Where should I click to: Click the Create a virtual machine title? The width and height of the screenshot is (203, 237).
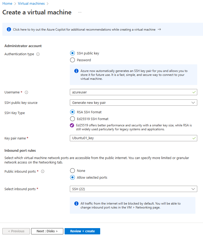point(37,12)
